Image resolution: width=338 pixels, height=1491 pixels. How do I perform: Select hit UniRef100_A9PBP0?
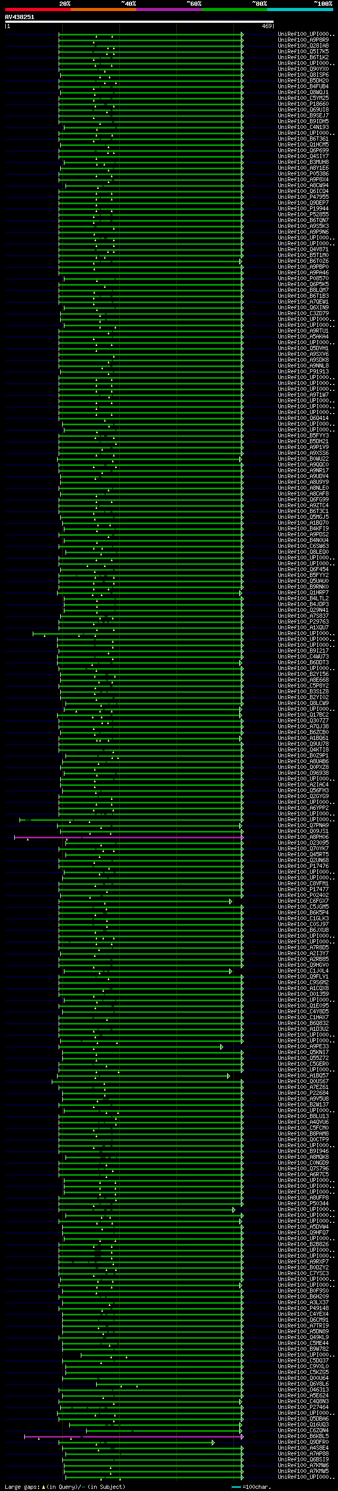coord(303,267)
